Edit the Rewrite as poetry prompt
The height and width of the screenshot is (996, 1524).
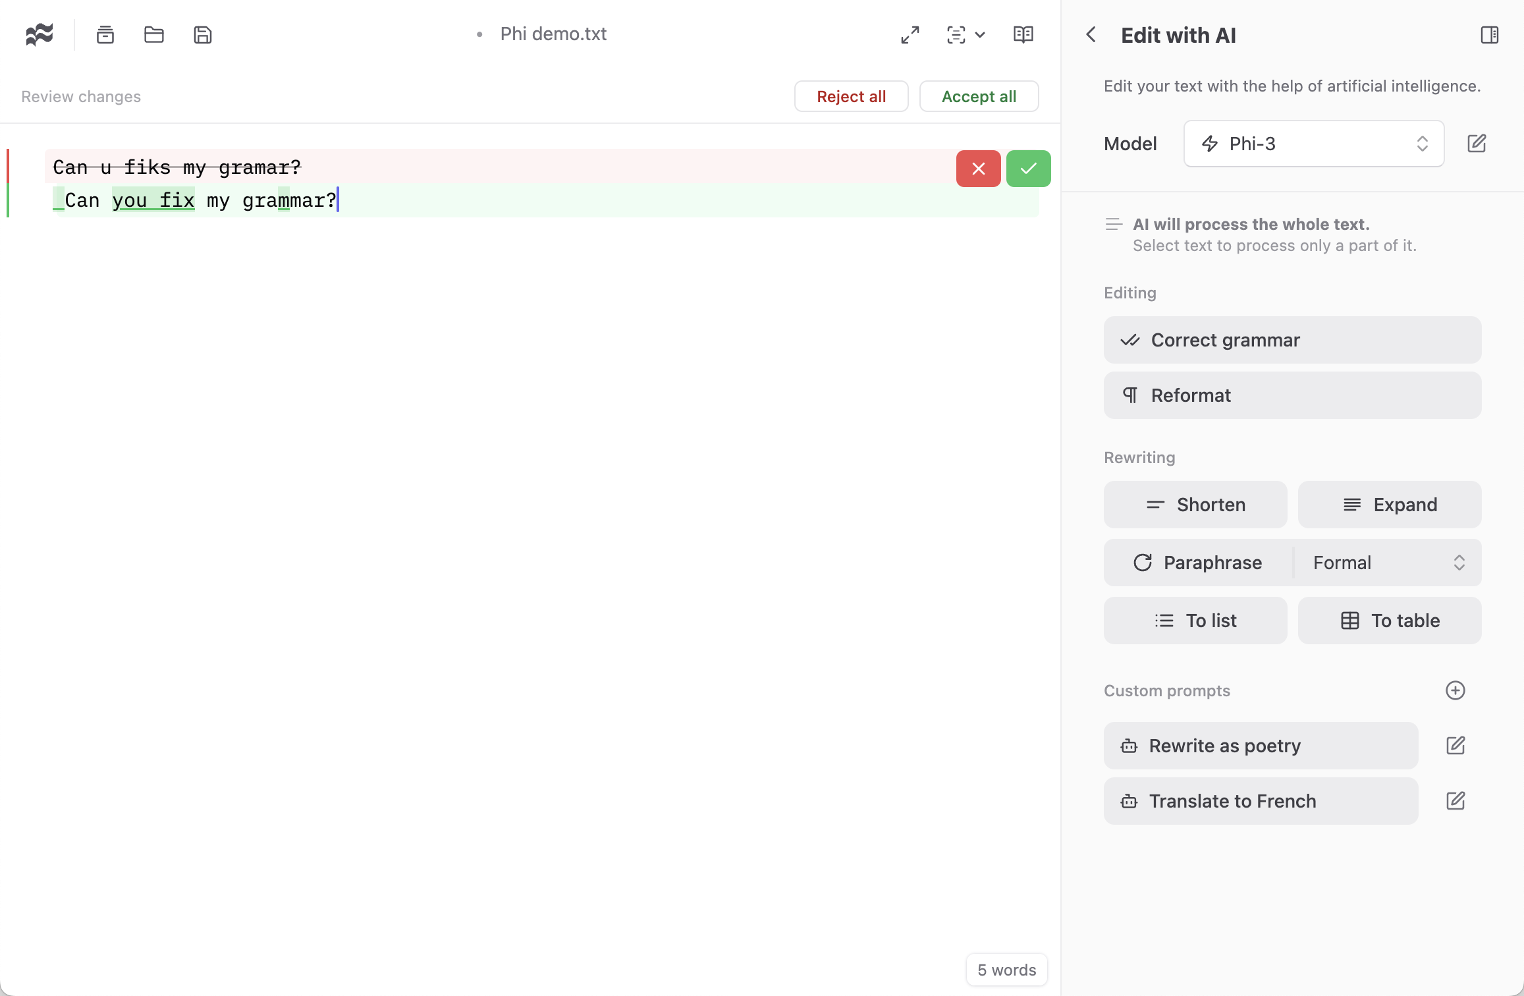1455,746
